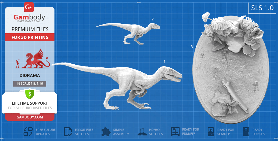
Task: Open the GAMBODY.COM link
Action: coord(30,117)
